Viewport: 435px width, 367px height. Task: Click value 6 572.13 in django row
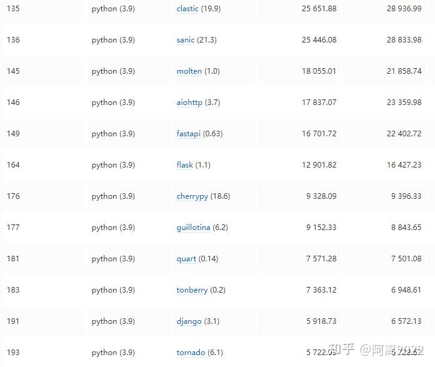[x=406, y=321]
